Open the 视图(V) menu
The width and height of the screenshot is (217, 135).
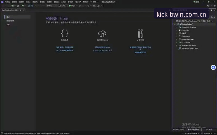(x=22, y=2)
